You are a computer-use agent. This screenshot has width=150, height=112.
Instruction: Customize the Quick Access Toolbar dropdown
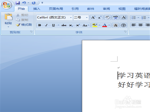(x=42, y=3)
